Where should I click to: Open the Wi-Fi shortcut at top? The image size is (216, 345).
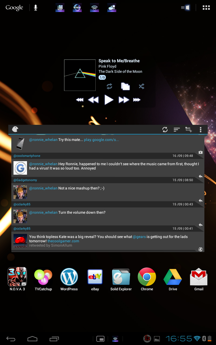click(x=94, y=8)
